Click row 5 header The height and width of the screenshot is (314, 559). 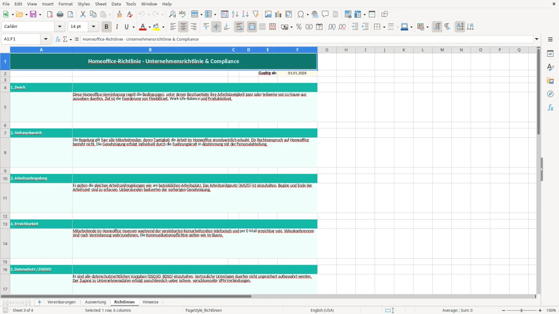point(5,107)
